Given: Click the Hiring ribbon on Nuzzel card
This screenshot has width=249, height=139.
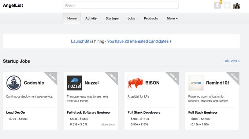Looking at the screenshot, I should pyautogui.click(x=114, y=77).
